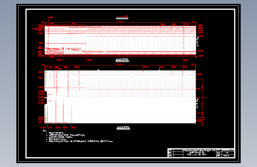Select the date value cell in title block
This screenshot has width=257, height=167.
(x=227, y=156)
